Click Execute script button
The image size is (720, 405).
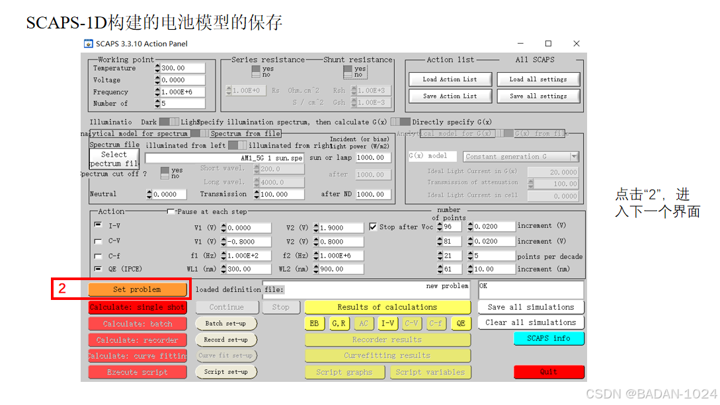click(138, 372)
